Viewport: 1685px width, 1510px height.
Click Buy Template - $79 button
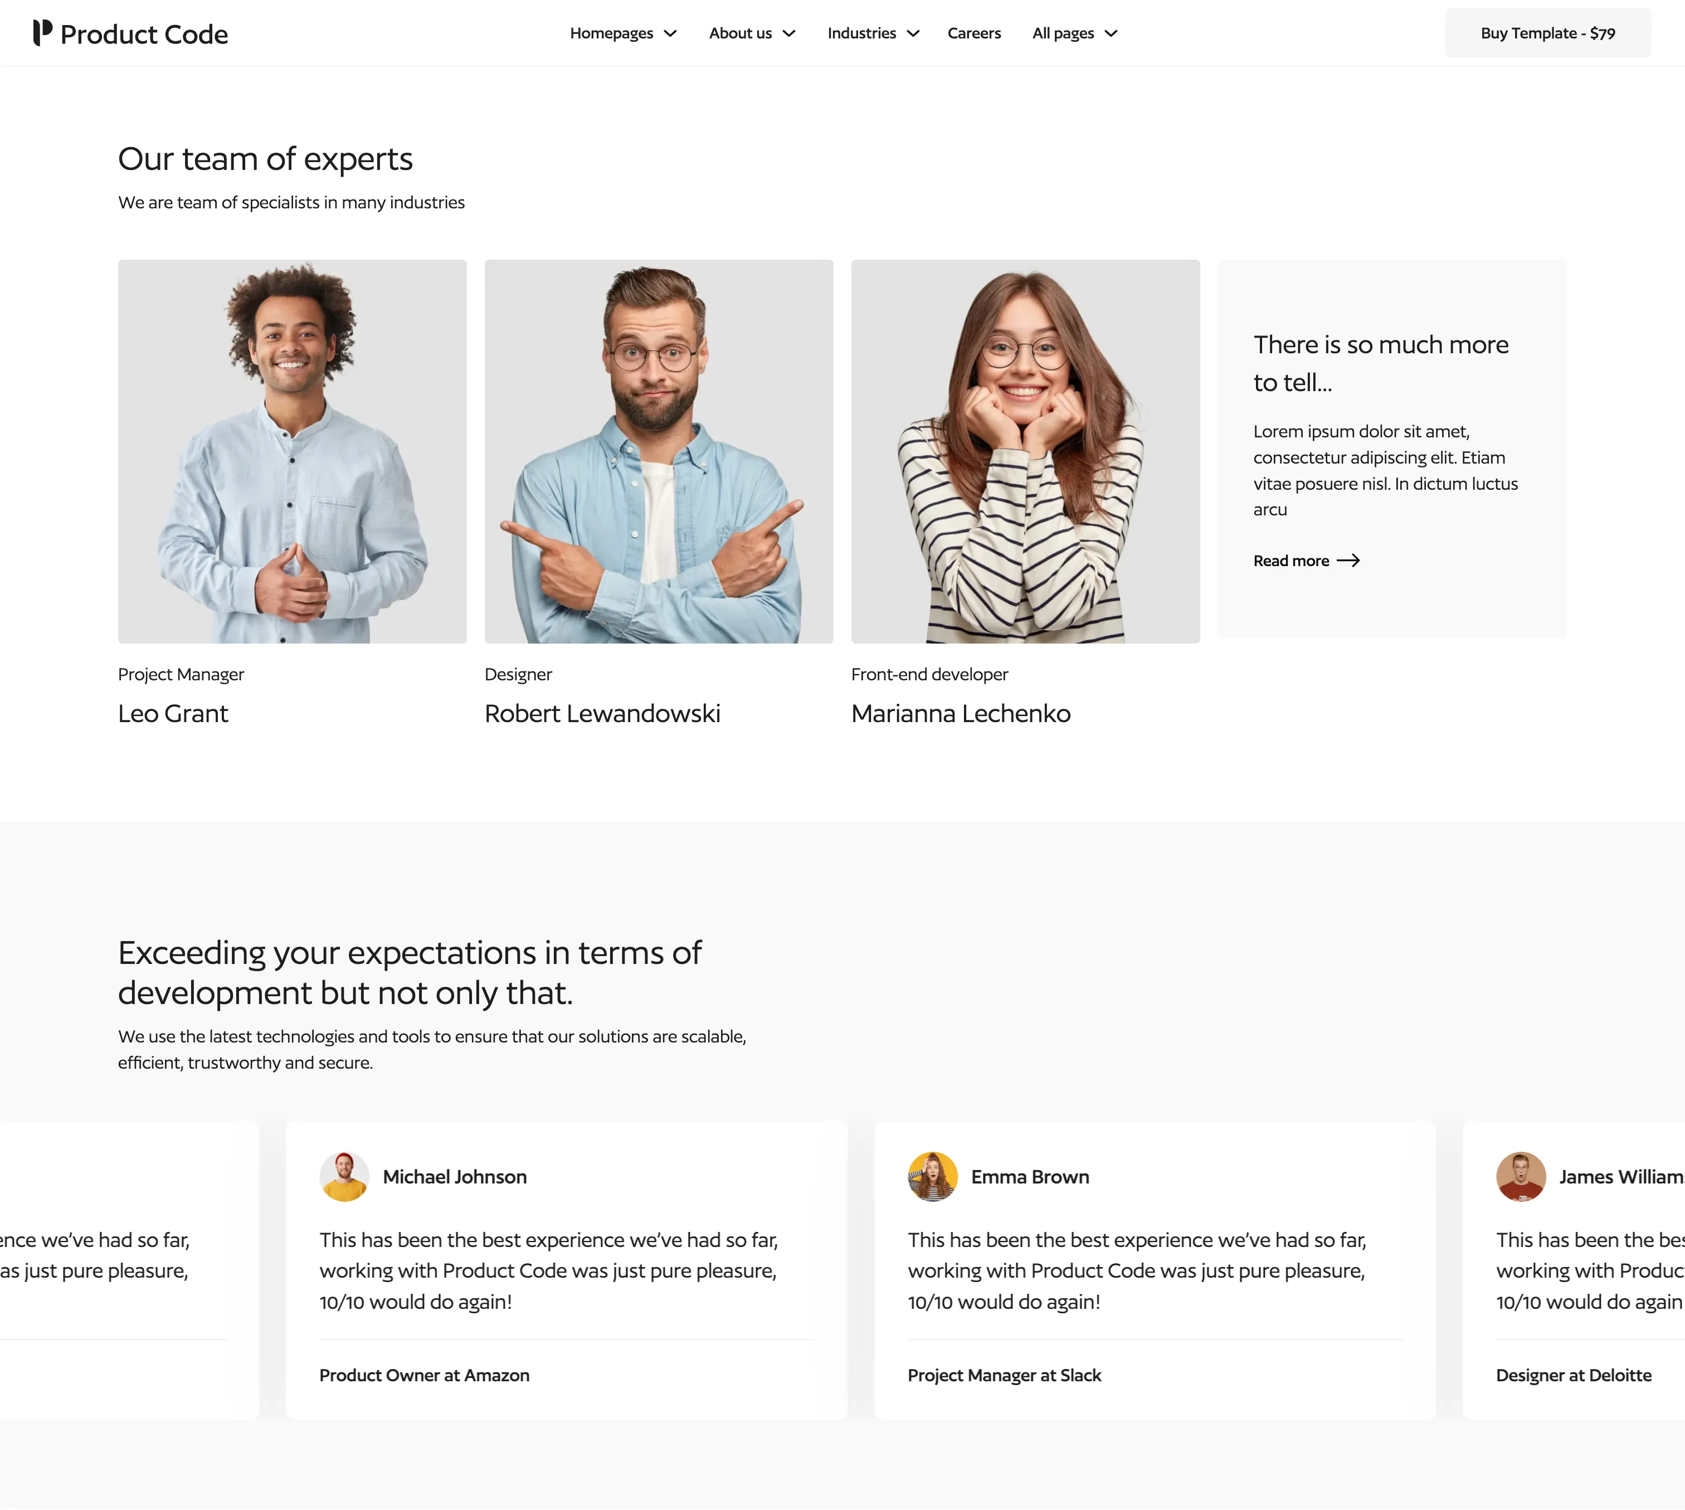[x=1547, y=33]
